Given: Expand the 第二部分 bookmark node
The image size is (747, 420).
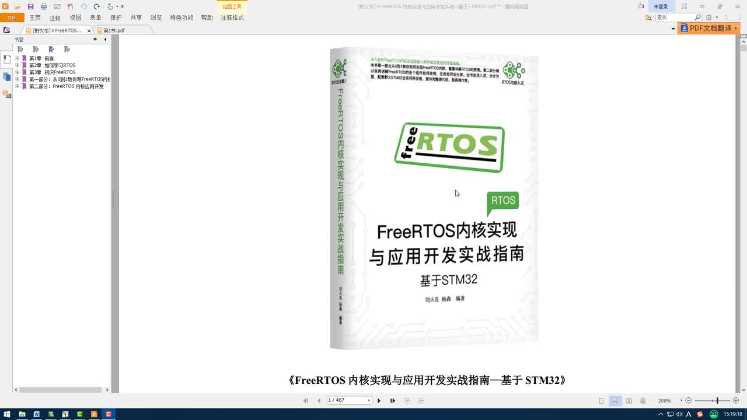Looking at the screenshot, I should tap(17, 86).
